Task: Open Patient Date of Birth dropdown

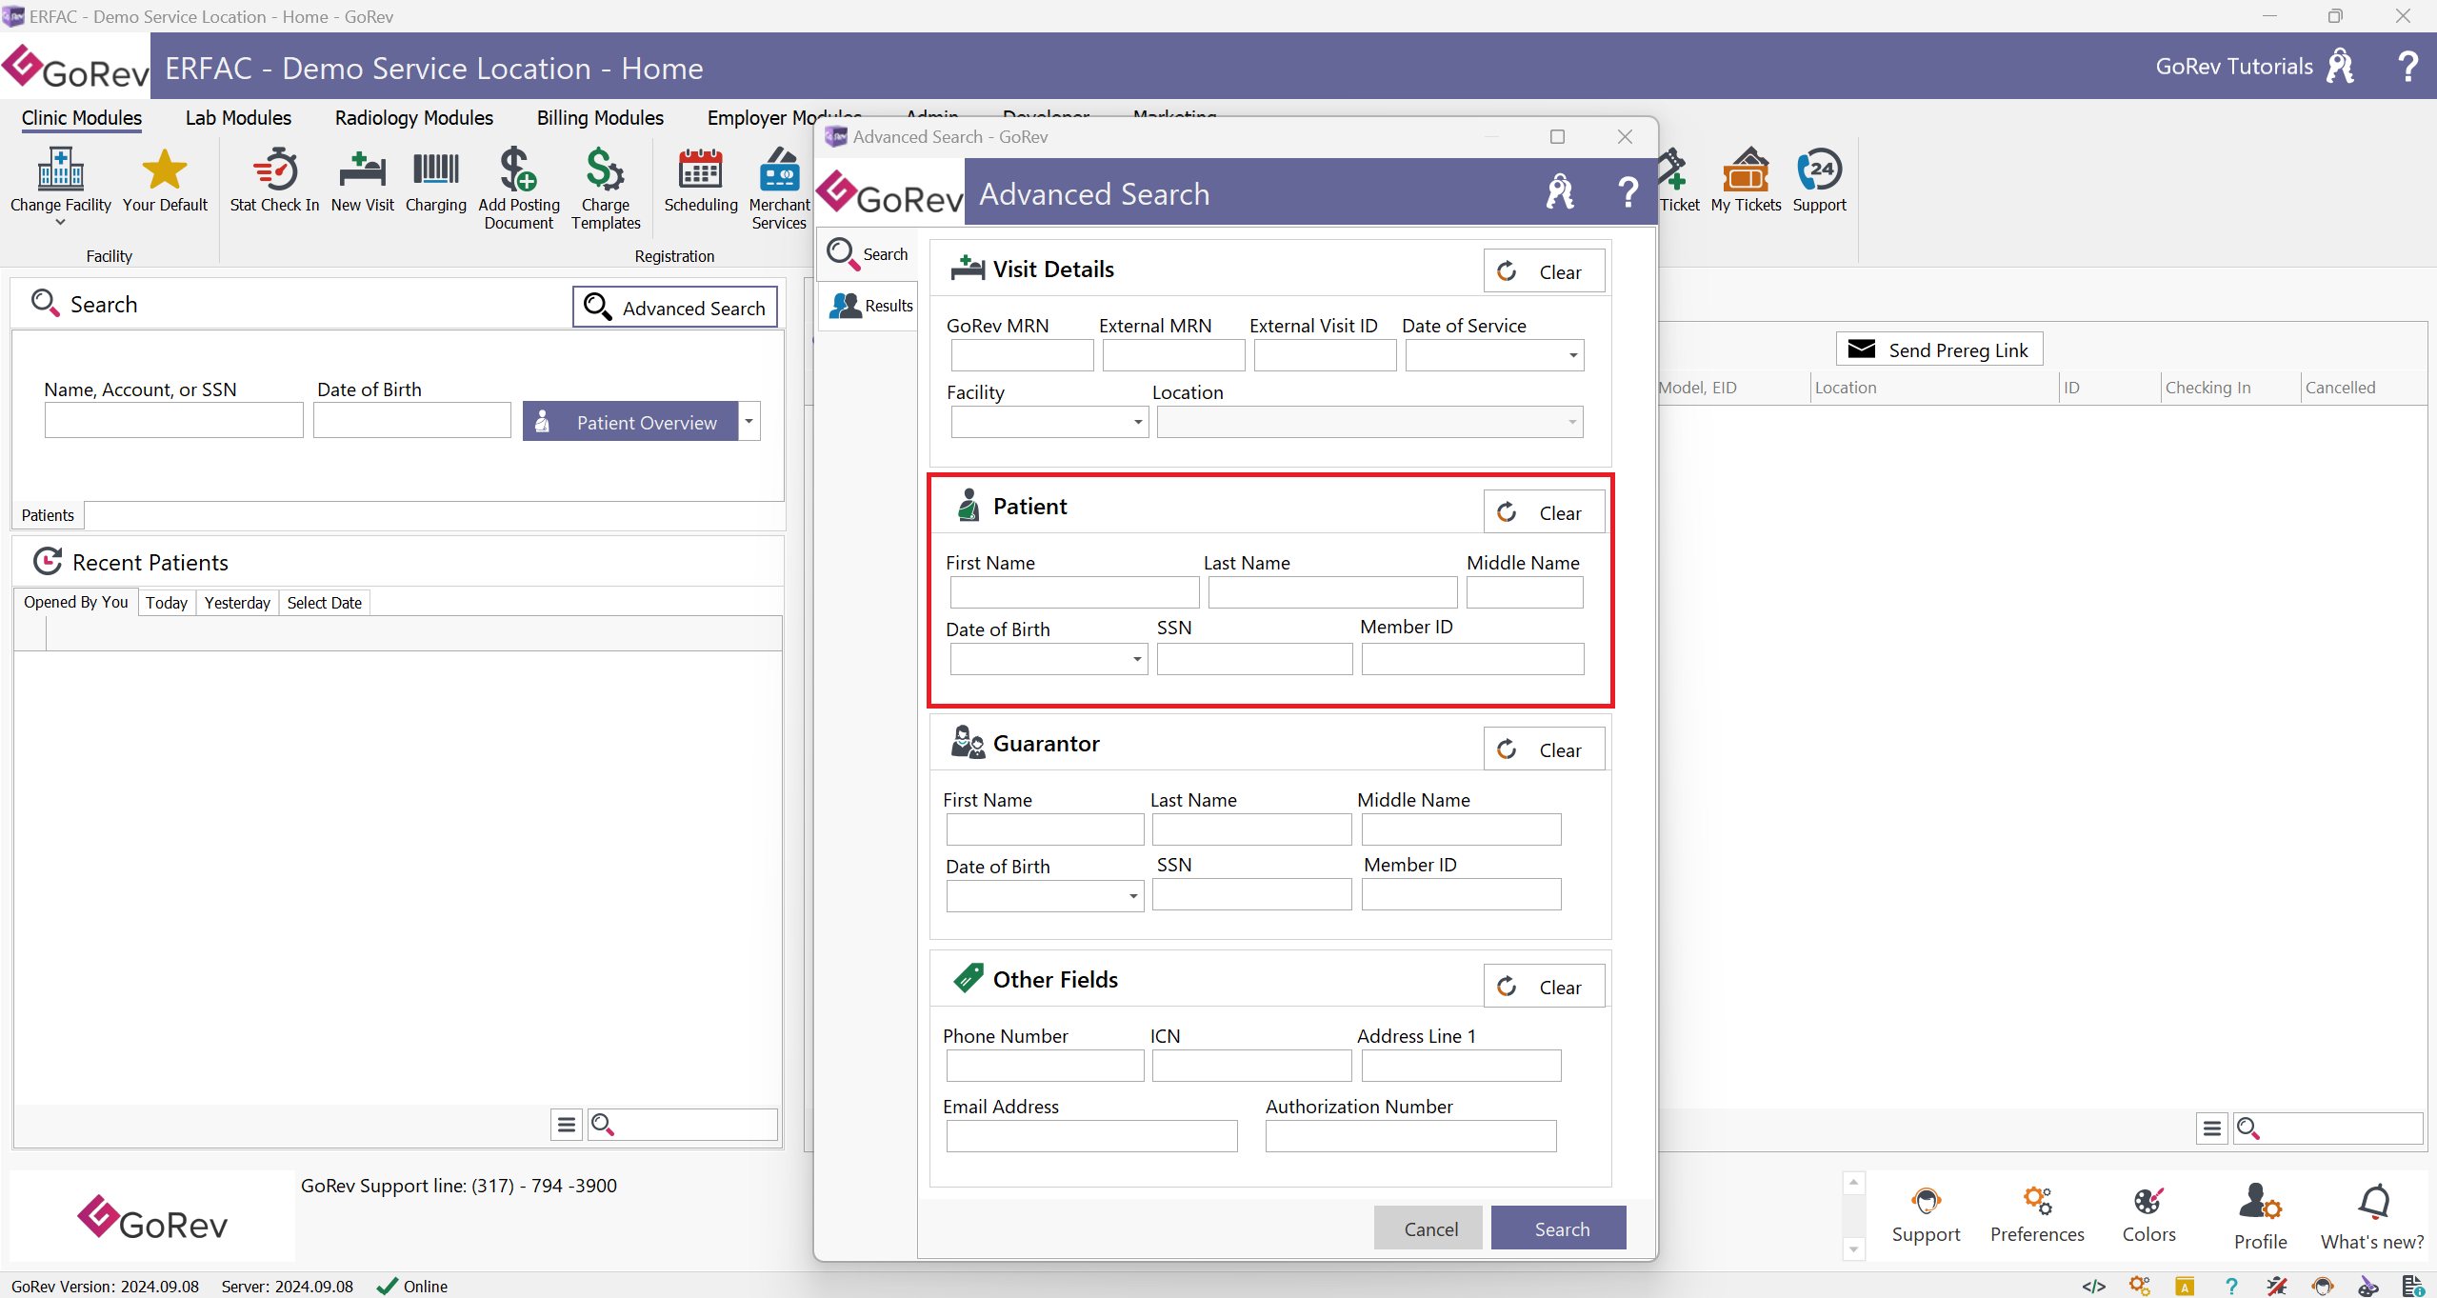Action: (1137, 659)
